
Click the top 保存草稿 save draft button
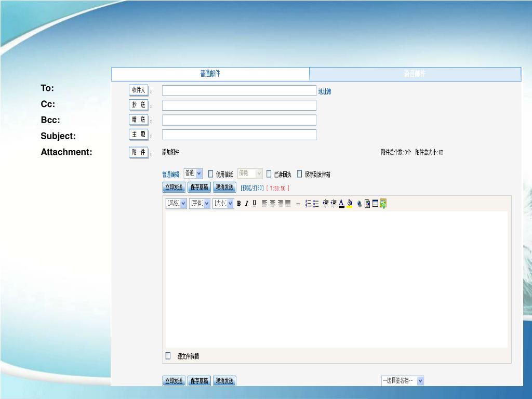[199, 187]
